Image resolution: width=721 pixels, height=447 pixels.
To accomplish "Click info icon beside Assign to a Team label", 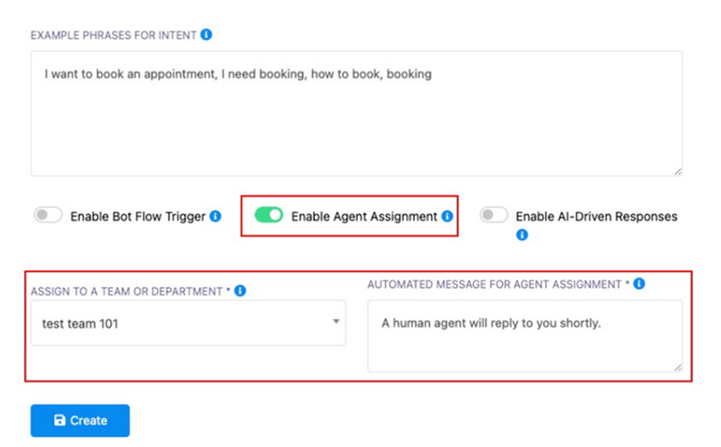I will (x=240, y=291).
